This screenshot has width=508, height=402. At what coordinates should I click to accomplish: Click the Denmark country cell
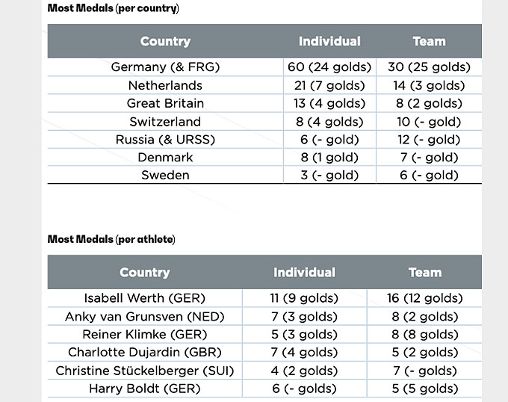[x=165, y=158]
